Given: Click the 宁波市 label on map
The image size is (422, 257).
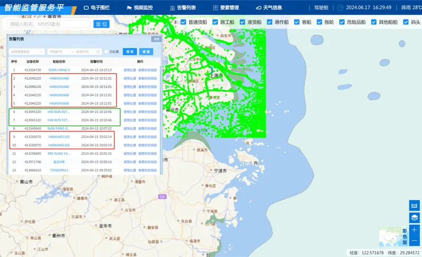Looking at the screenshot, I should tap(220, 171).
